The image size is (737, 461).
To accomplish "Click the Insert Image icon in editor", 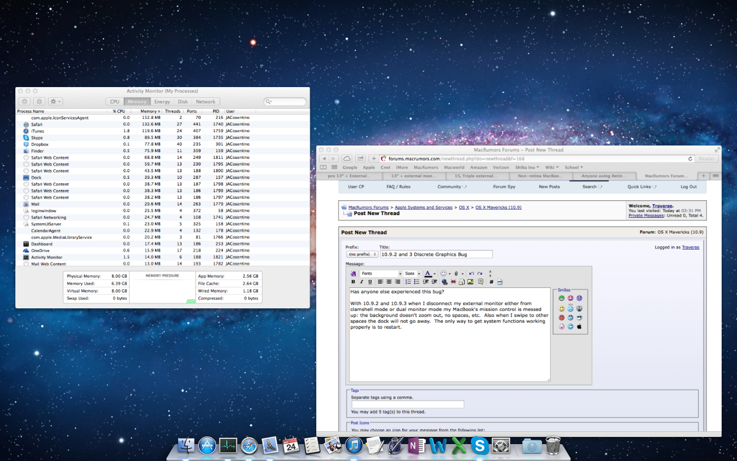I will click(x=470, y=282).
